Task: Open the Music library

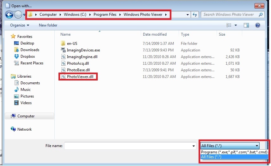Action: (x=25, y=90)
